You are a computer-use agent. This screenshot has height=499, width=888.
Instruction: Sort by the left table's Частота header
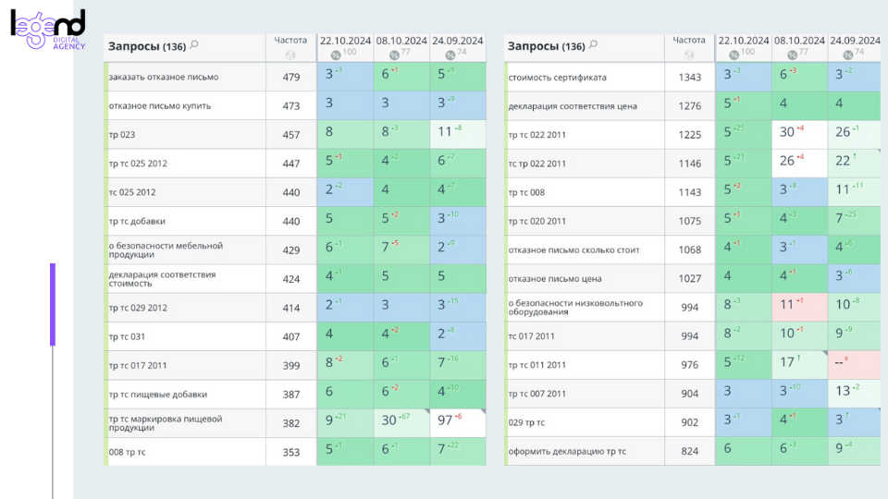[290, 41]
